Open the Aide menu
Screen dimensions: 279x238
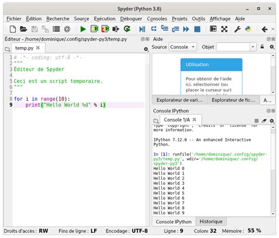point(240,19)
